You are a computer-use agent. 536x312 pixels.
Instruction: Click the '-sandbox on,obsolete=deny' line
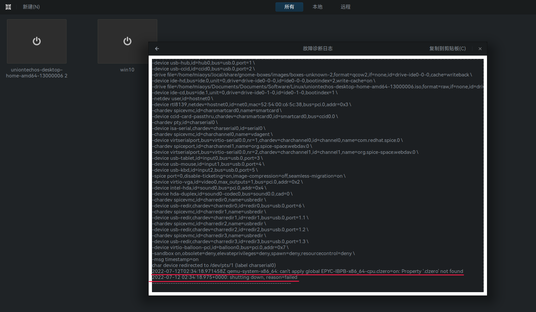click(253, 253)
